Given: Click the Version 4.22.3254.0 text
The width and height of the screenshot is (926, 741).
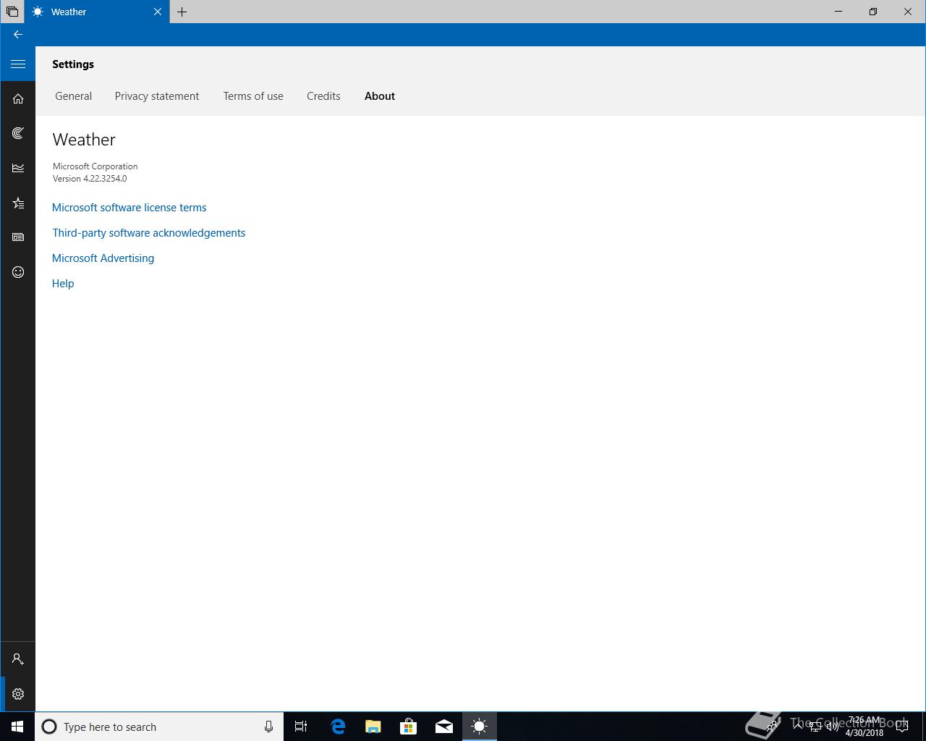Looking at the screenshot, I should tap(90, 179).
